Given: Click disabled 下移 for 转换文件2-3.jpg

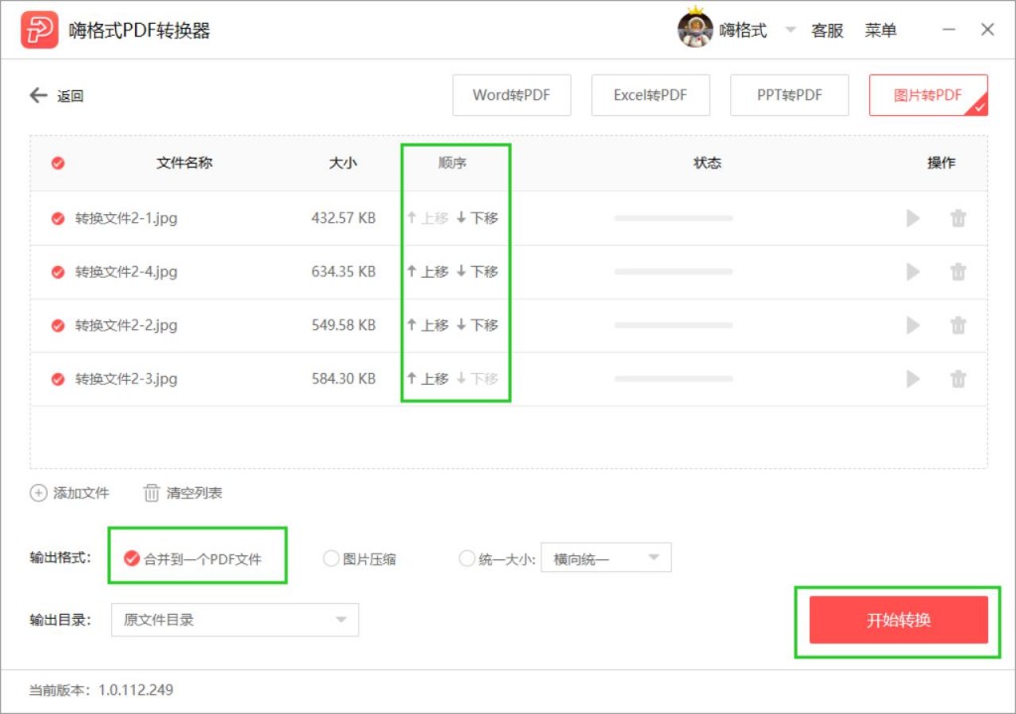Looking at the screenshot, I should pyautogui.click(x=477, y=379).
